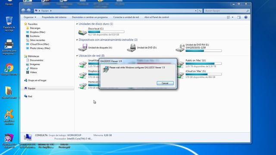Open Photo Library (Mac) in Favoritos
This screenshot has width=276, height=155.
tap(40, 48)
